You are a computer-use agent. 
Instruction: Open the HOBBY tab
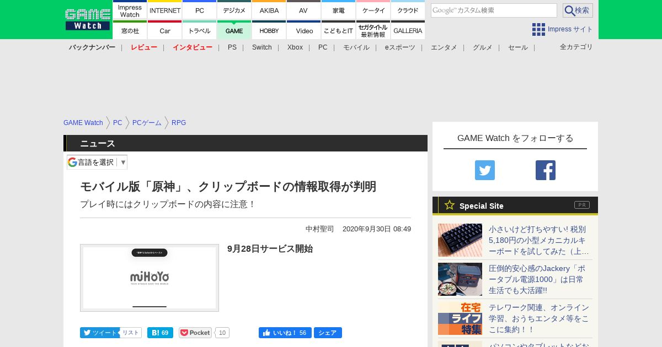[269, 30]
